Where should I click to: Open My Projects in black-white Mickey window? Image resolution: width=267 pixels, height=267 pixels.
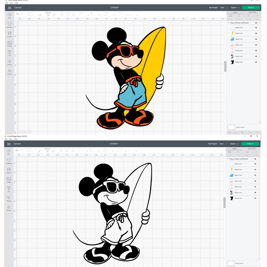coord(213,144)
